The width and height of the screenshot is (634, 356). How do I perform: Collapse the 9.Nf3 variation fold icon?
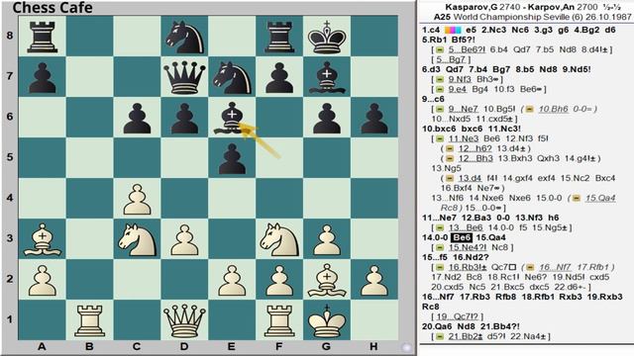tap(440, 79)
